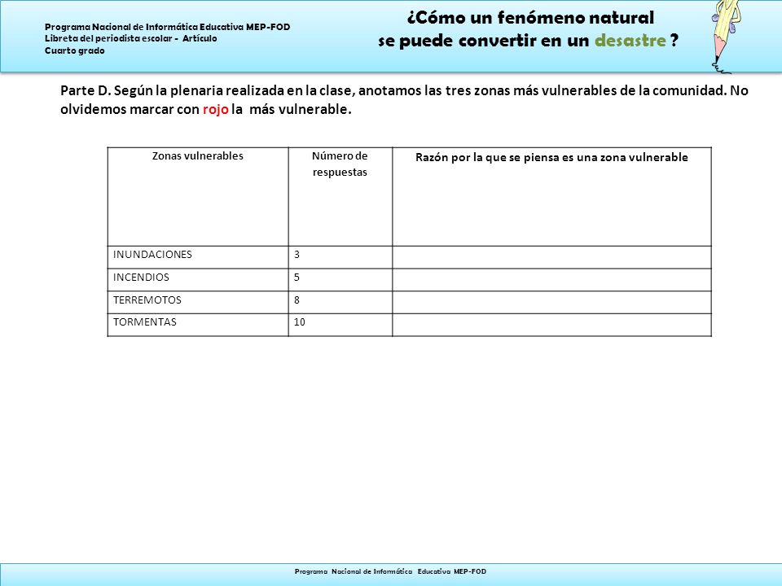Click the empty reason cell for TERREMOTOS
Screen dimensions: 782x586
point(551,302)
